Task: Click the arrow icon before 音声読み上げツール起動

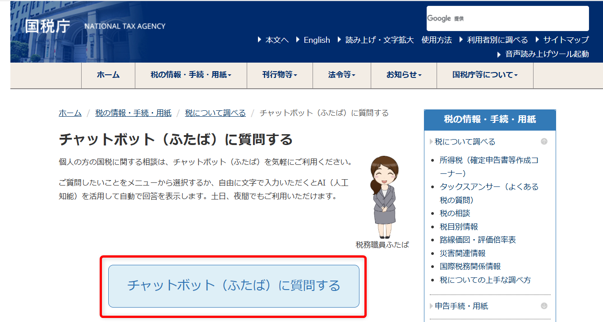Action: pyautogui.click(x=499, y=54)
